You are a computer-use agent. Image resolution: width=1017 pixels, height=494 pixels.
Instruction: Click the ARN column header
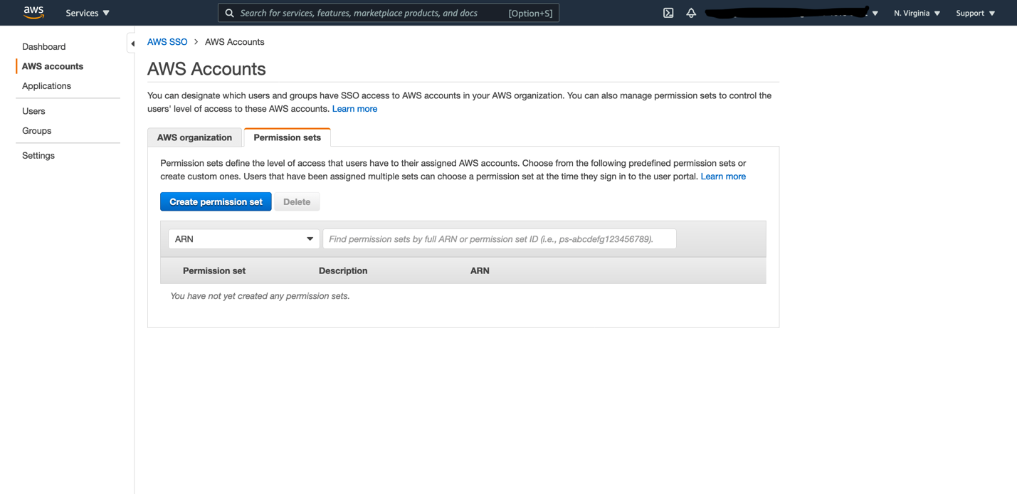[x=480, y=270]
